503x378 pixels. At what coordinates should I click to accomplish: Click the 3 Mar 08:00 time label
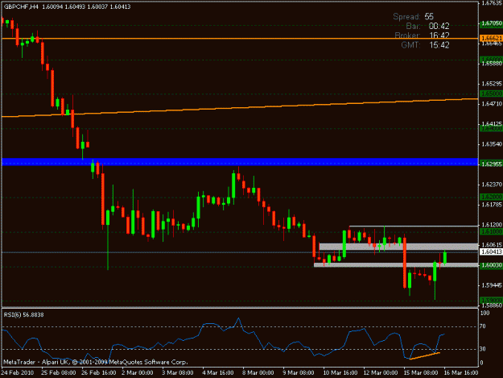pyautogui.click(x=177, y=372)
